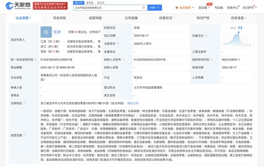Select the 查公司 search tab
Screen dimensions: 264x167
[x=79, y=3]
